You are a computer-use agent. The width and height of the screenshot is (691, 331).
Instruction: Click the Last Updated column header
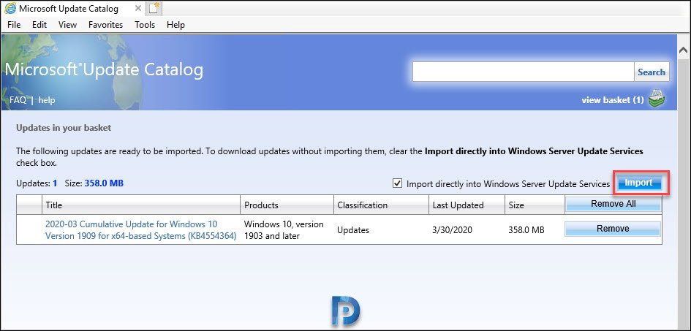point(467,205)
